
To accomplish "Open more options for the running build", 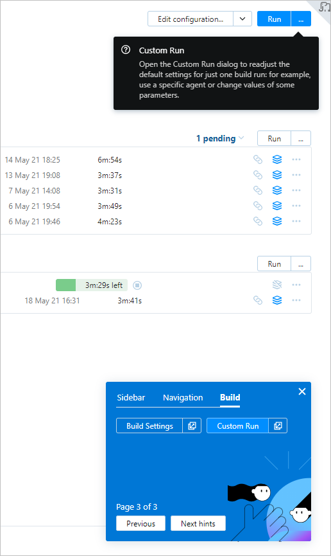I will coord(296,285).
